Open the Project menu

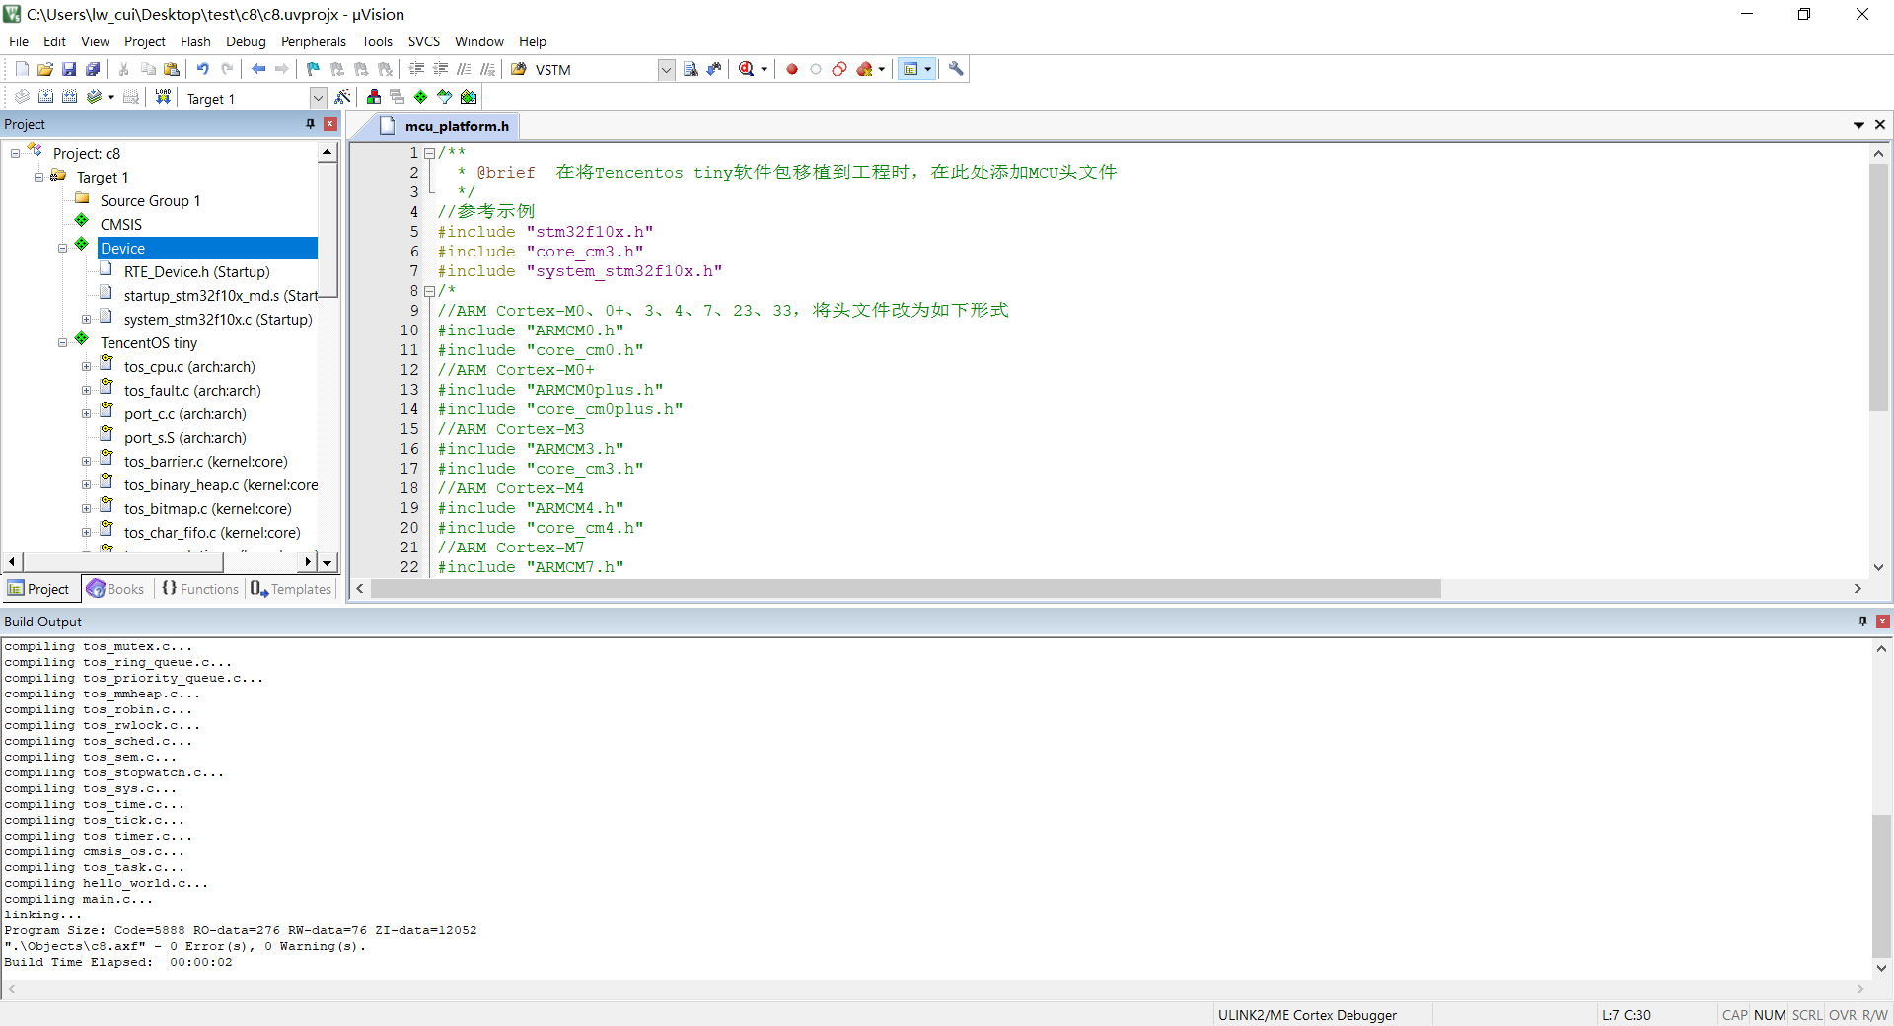point(144,41)
